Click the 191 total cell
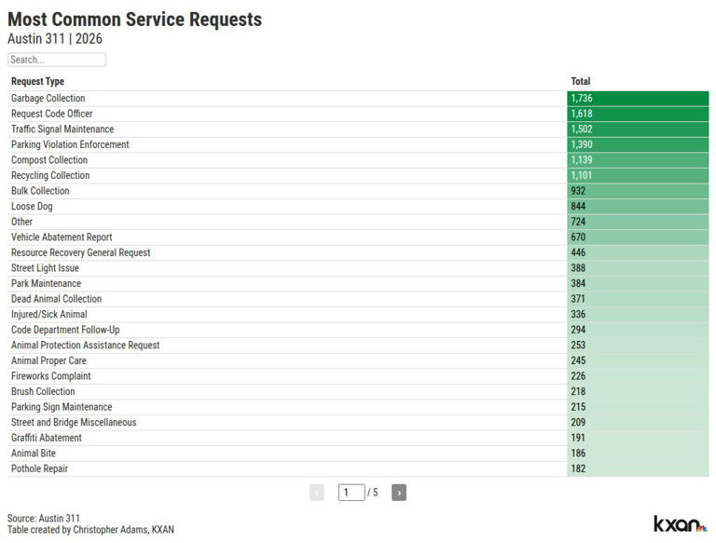716x543 pixels. (638, 438)
